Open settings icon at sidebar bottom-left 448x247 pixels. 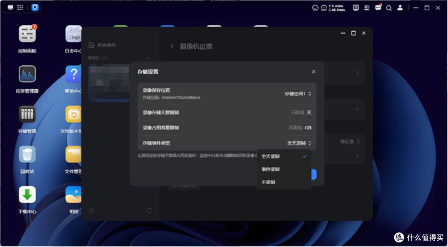pyautogui.click(x=92, y=210)
